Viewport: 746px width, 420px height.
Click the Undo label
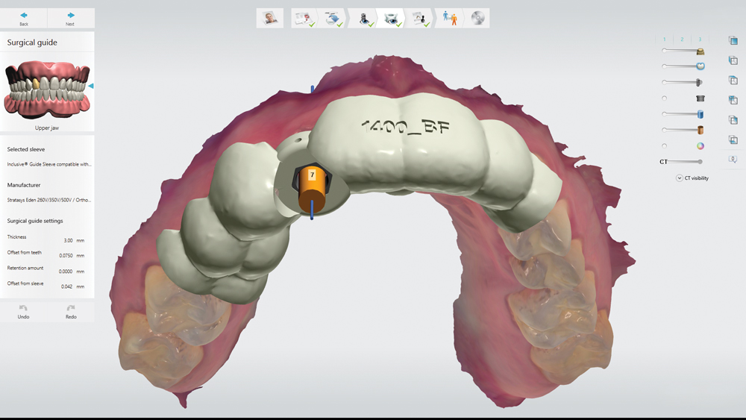click(23, 317)
